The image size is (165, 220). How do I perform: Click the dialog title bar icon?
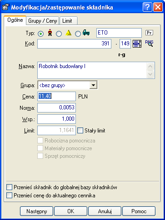tap(5, 7)
